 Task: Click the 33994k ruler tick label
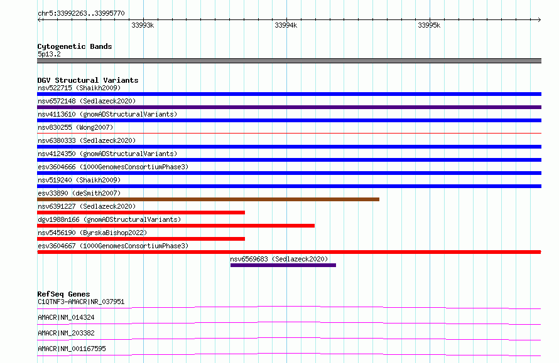click(x=286, y=25)
